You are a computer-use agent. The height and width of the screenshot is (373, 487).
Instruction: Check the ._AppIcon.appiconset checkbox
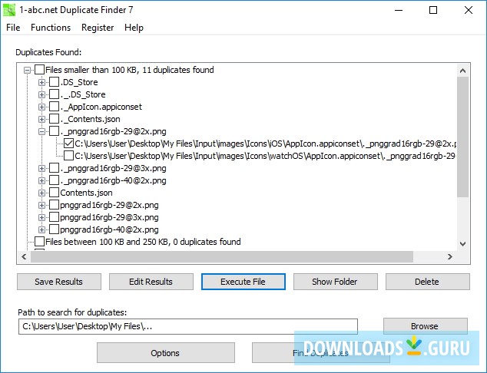(x=54, y=107)
